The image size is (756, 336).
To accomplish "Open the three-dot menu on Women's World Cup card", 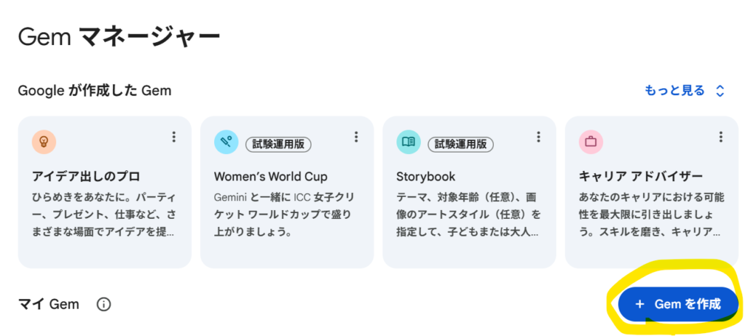I will pos(356,137).
